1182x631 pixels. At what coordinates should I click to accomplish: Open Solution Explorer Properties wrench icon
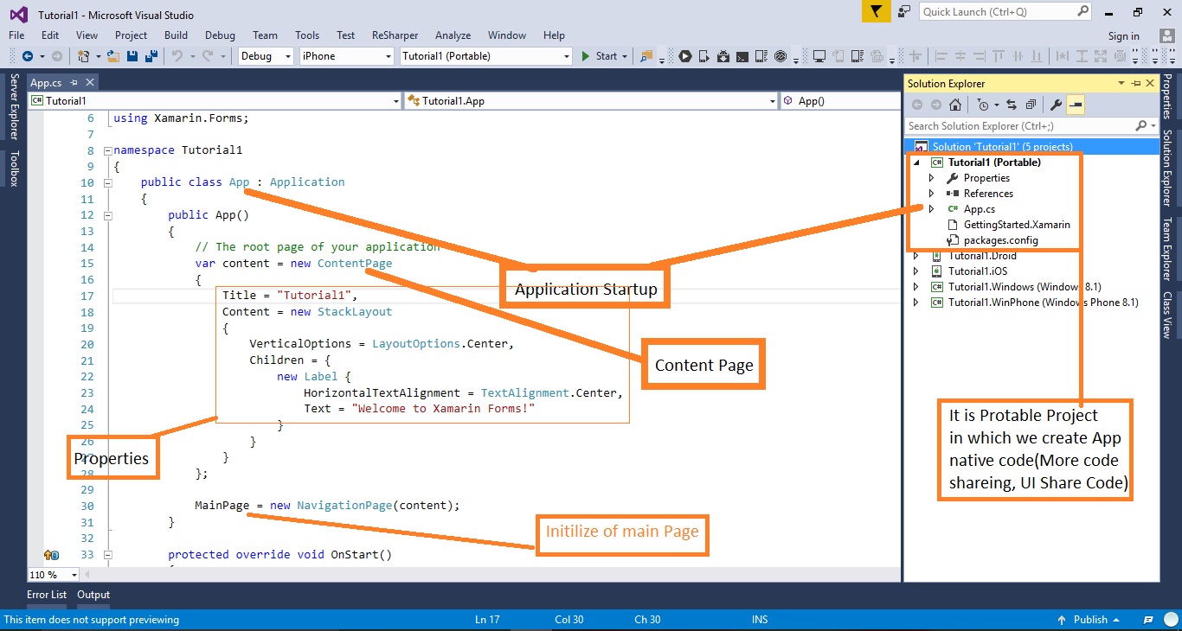[1056, 105]
